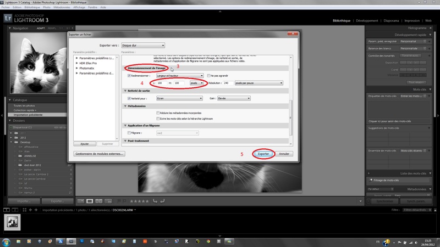440x247 pixels.
Task: Open the toolbar content dropdown triangle
Action: 361,201
